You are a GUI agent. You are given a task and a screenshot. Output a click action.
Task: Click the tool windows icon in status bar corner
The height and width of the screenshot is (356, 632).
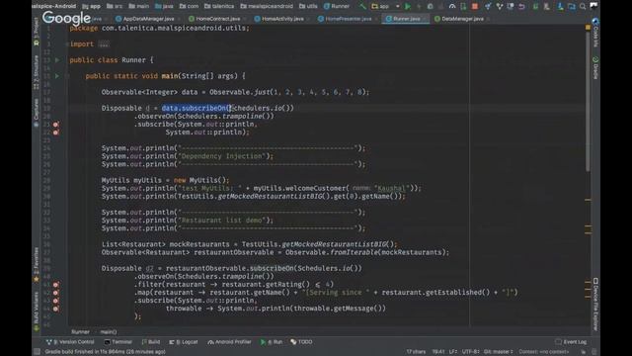pos(37,352)
